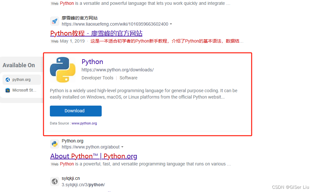The width and height of the screenshot is (314, 192).
Task: Click the sylqkji.cn globe favicon
Action: pos(54,181)
